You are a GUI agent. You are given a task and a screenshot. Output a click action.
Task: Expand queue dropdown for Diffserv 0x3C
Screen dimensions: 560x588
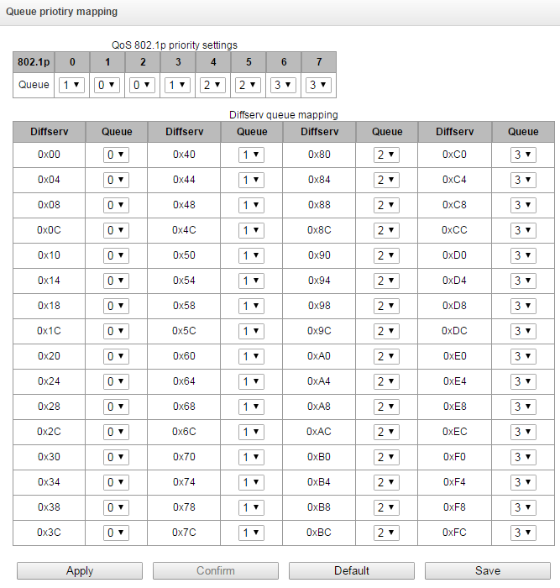(x=116, y=533)
